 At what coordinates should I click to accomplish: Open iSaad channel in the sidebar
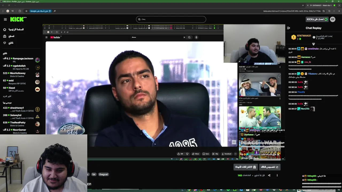coord(21,89)
